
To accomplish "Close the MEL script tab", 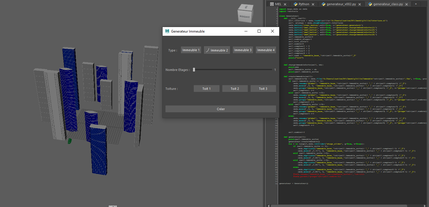I will coord(285,4).
